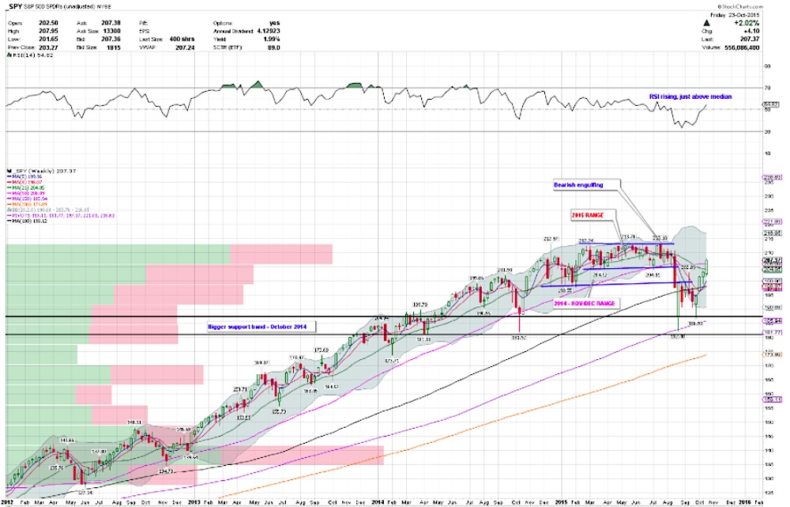Click the Bid price 207.36

[x=111, y=39]
